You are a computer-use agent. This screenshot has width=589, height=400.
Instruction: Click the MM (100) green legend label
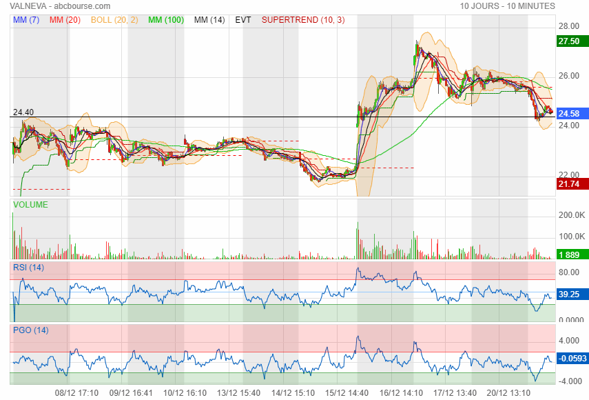166,20
